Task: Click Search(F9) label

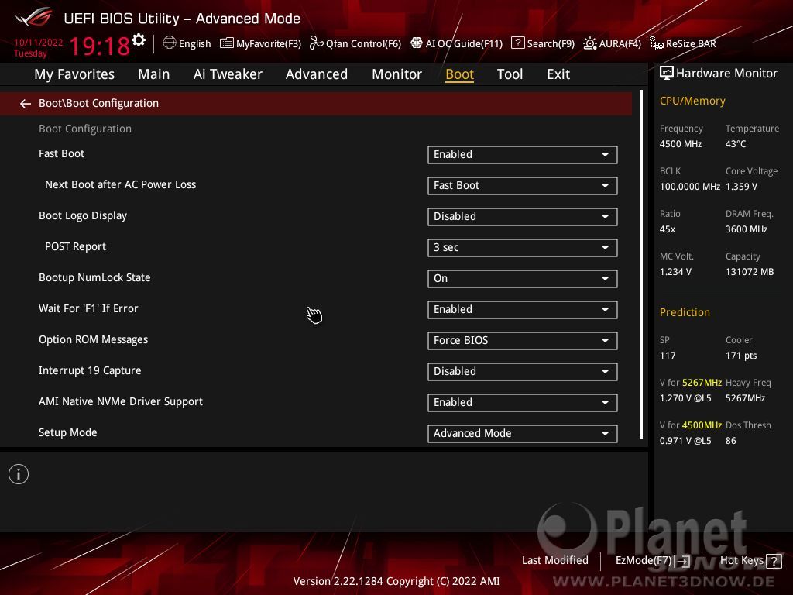Action: [551, 43]
